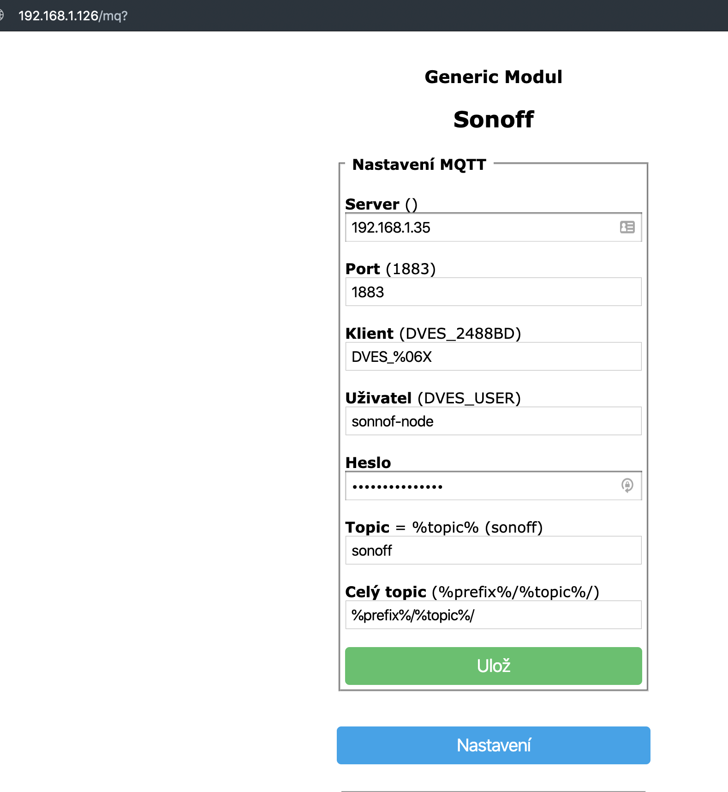Click the Port field containing 1883
728x792 pixels.
tap(493, 292)
